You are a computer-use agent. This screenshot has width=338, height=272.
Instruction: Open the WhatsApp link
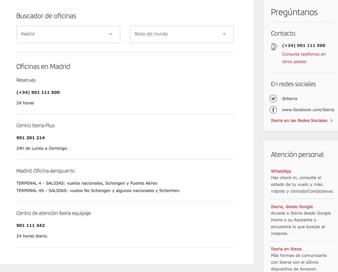pyautogui.click(x=281, y=171)
